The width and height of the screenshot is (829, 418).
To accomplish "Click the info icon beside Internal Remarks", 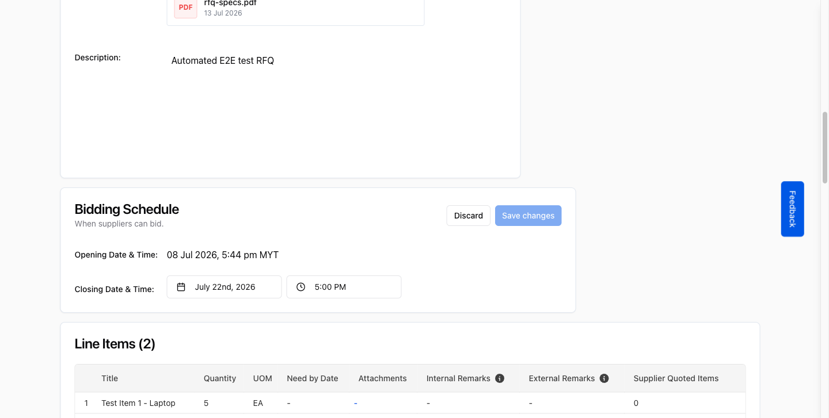I will [x=500, y=378].
